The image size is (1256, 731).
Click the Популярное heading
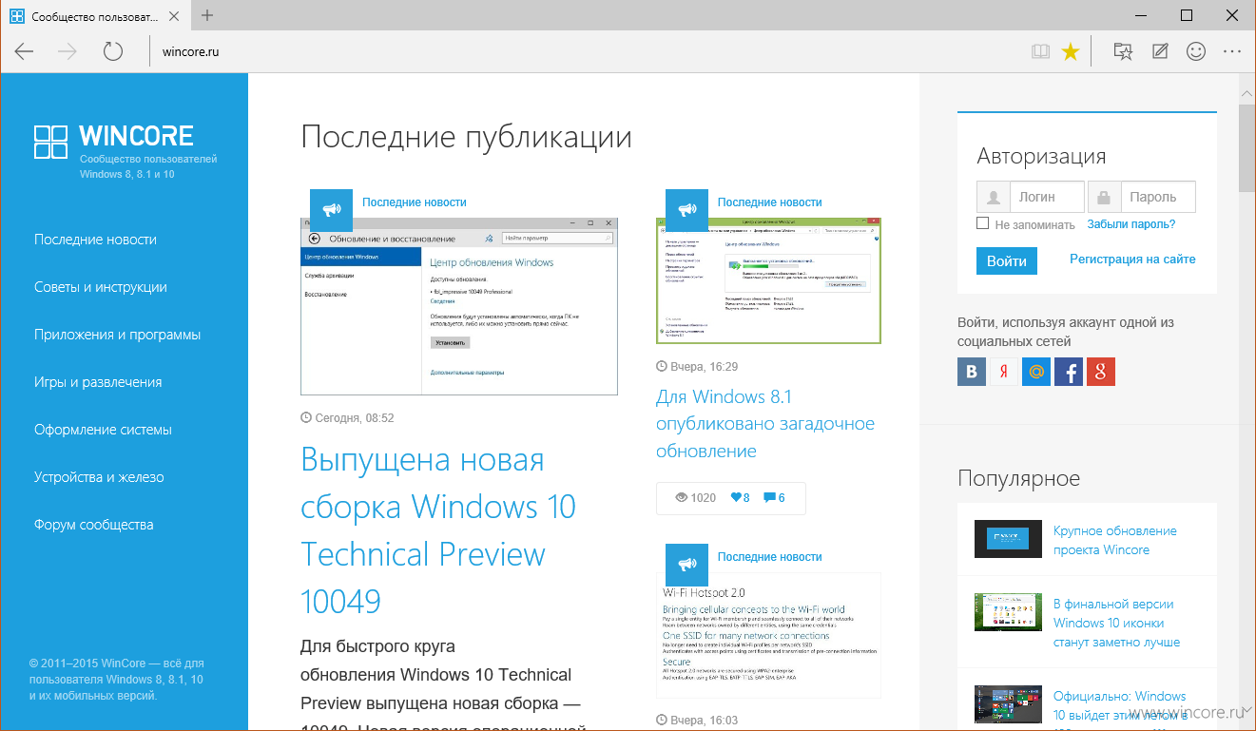click(x=1019, y=478)
